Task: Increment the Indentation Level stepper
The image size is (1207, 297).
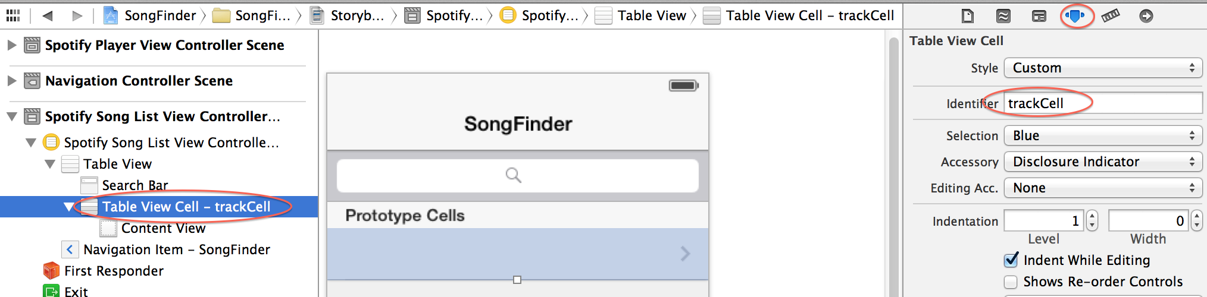Action: point(1092,216)
